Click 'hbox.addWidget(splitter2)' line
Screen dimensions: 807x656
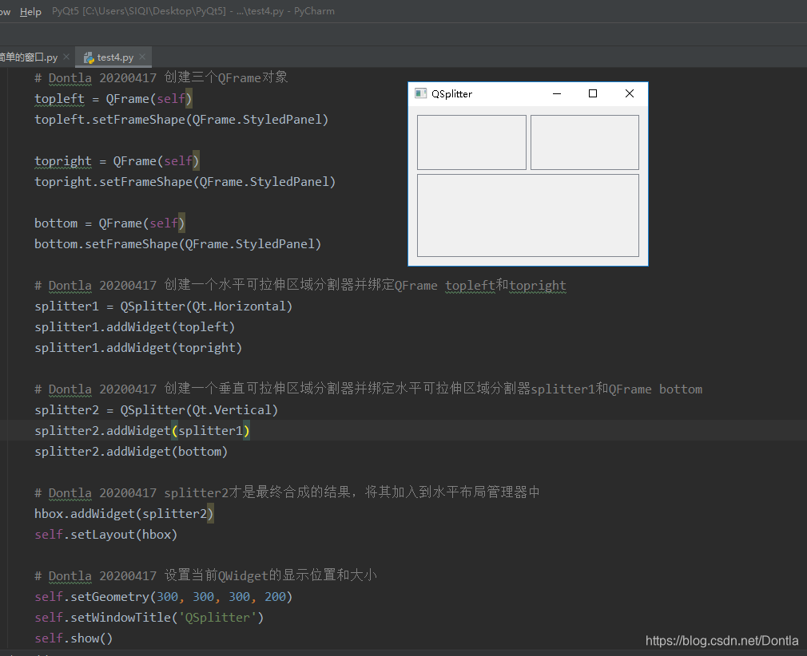coord(124,514)
